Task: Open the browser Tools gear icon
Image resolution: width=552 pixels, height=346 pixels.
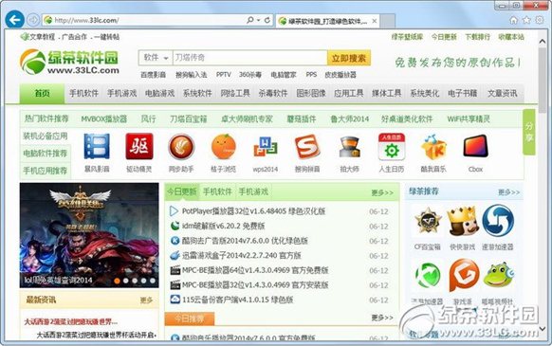Action: click(540, 20)
